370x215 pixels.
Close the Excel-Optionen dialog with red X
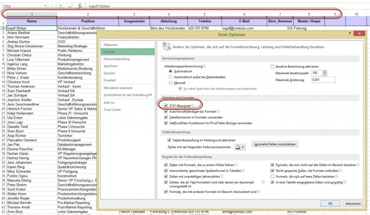click(x=360, y=34)
